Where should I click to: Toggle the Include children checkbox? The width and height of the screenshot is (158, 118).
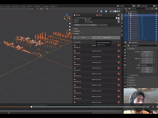click(98, 25)
